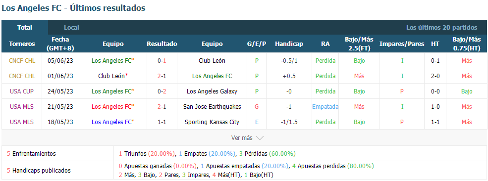Open the Sporting Kansas City team link
The height and width of the screenshot is (181, 488).
[x=212, y=122]
